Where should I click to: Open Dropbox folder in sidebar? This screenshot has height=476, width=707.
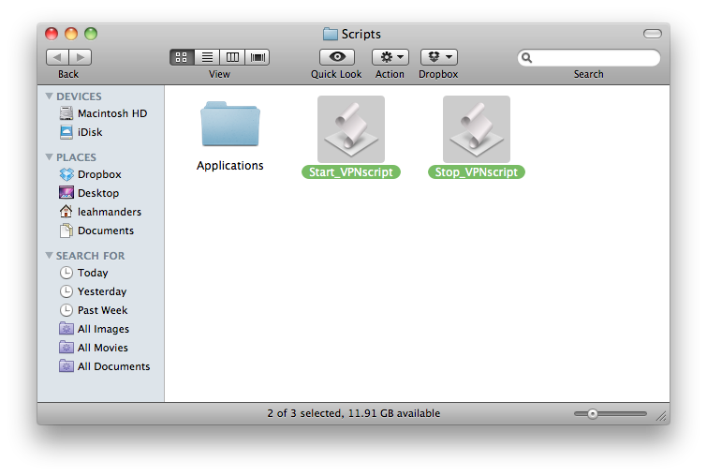(98, 174)
